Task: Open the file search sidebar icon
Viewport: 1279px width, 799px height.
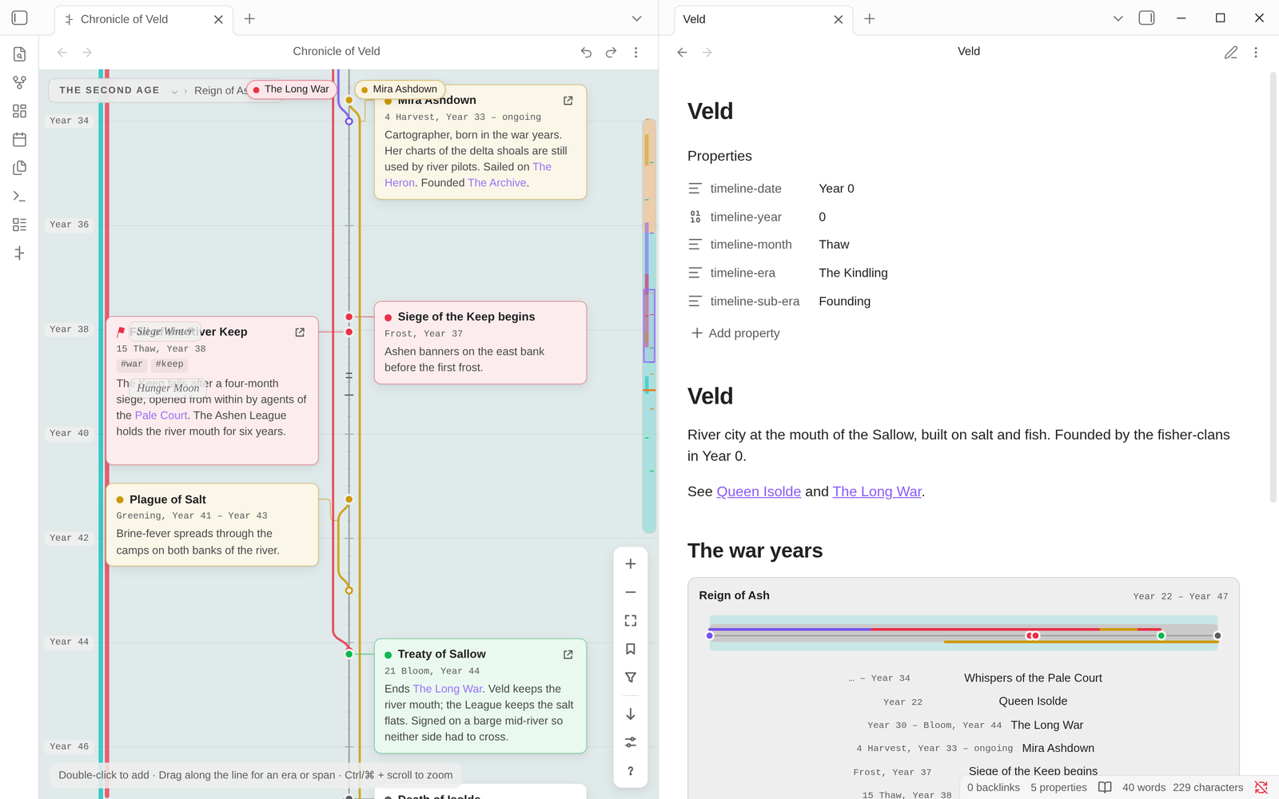Action: point(20,54)
